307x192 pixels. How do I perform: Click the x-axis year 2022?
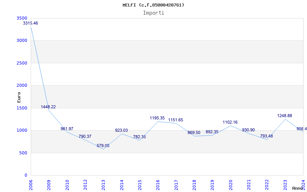pyautogui.click(x=267, y=185)
